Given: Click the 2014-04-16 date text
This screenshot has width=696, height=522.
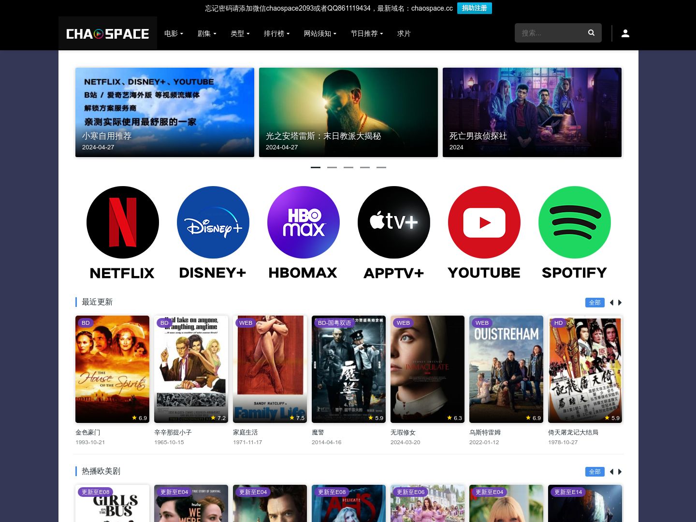Looking at the screenshot, I should [x=327, y=442].
